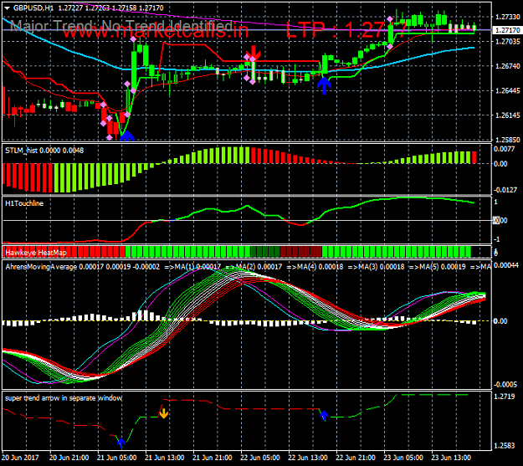Click the '22 Jun 21:00' time axis label

click(x=356, y=458)
